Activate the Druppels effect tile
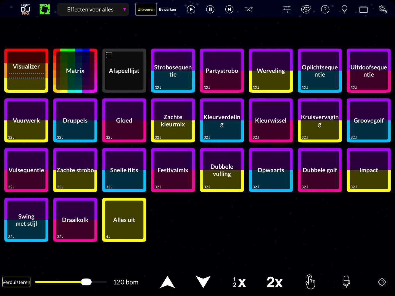The width and height of the screenshot is (395, 296). click(75, 120)
